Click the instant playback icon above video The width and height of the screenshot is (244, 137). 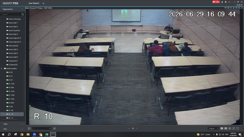(x=236, y=8)
